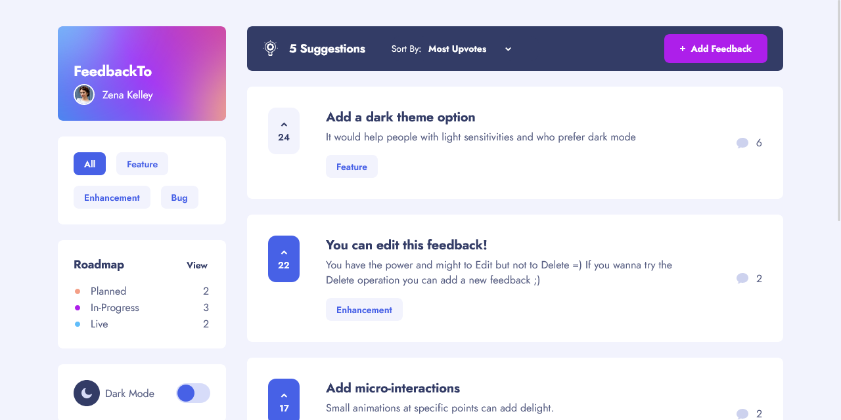Enable the Dark Mode toggle
Screen dimensions: 841x420
(x=193, y=393)
